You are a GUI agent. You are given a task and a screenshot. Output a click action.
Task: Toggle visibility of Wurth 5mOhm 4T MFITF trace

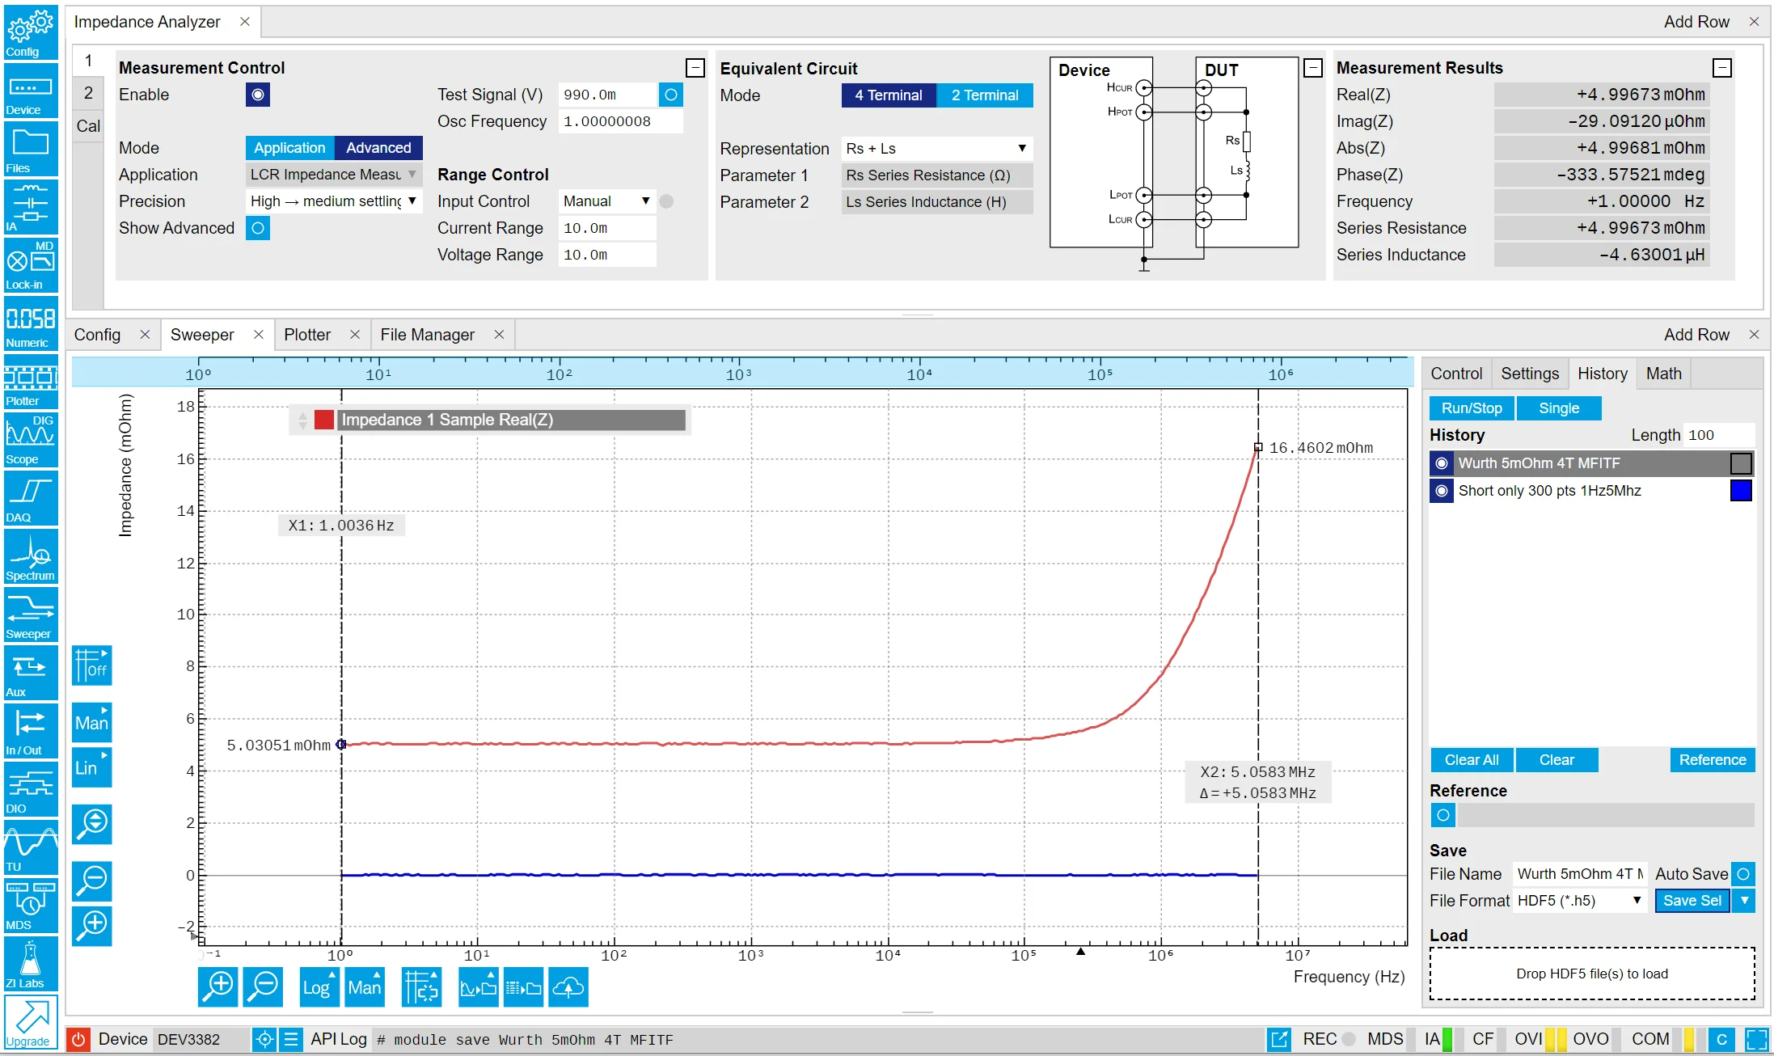pos(1442,463)
